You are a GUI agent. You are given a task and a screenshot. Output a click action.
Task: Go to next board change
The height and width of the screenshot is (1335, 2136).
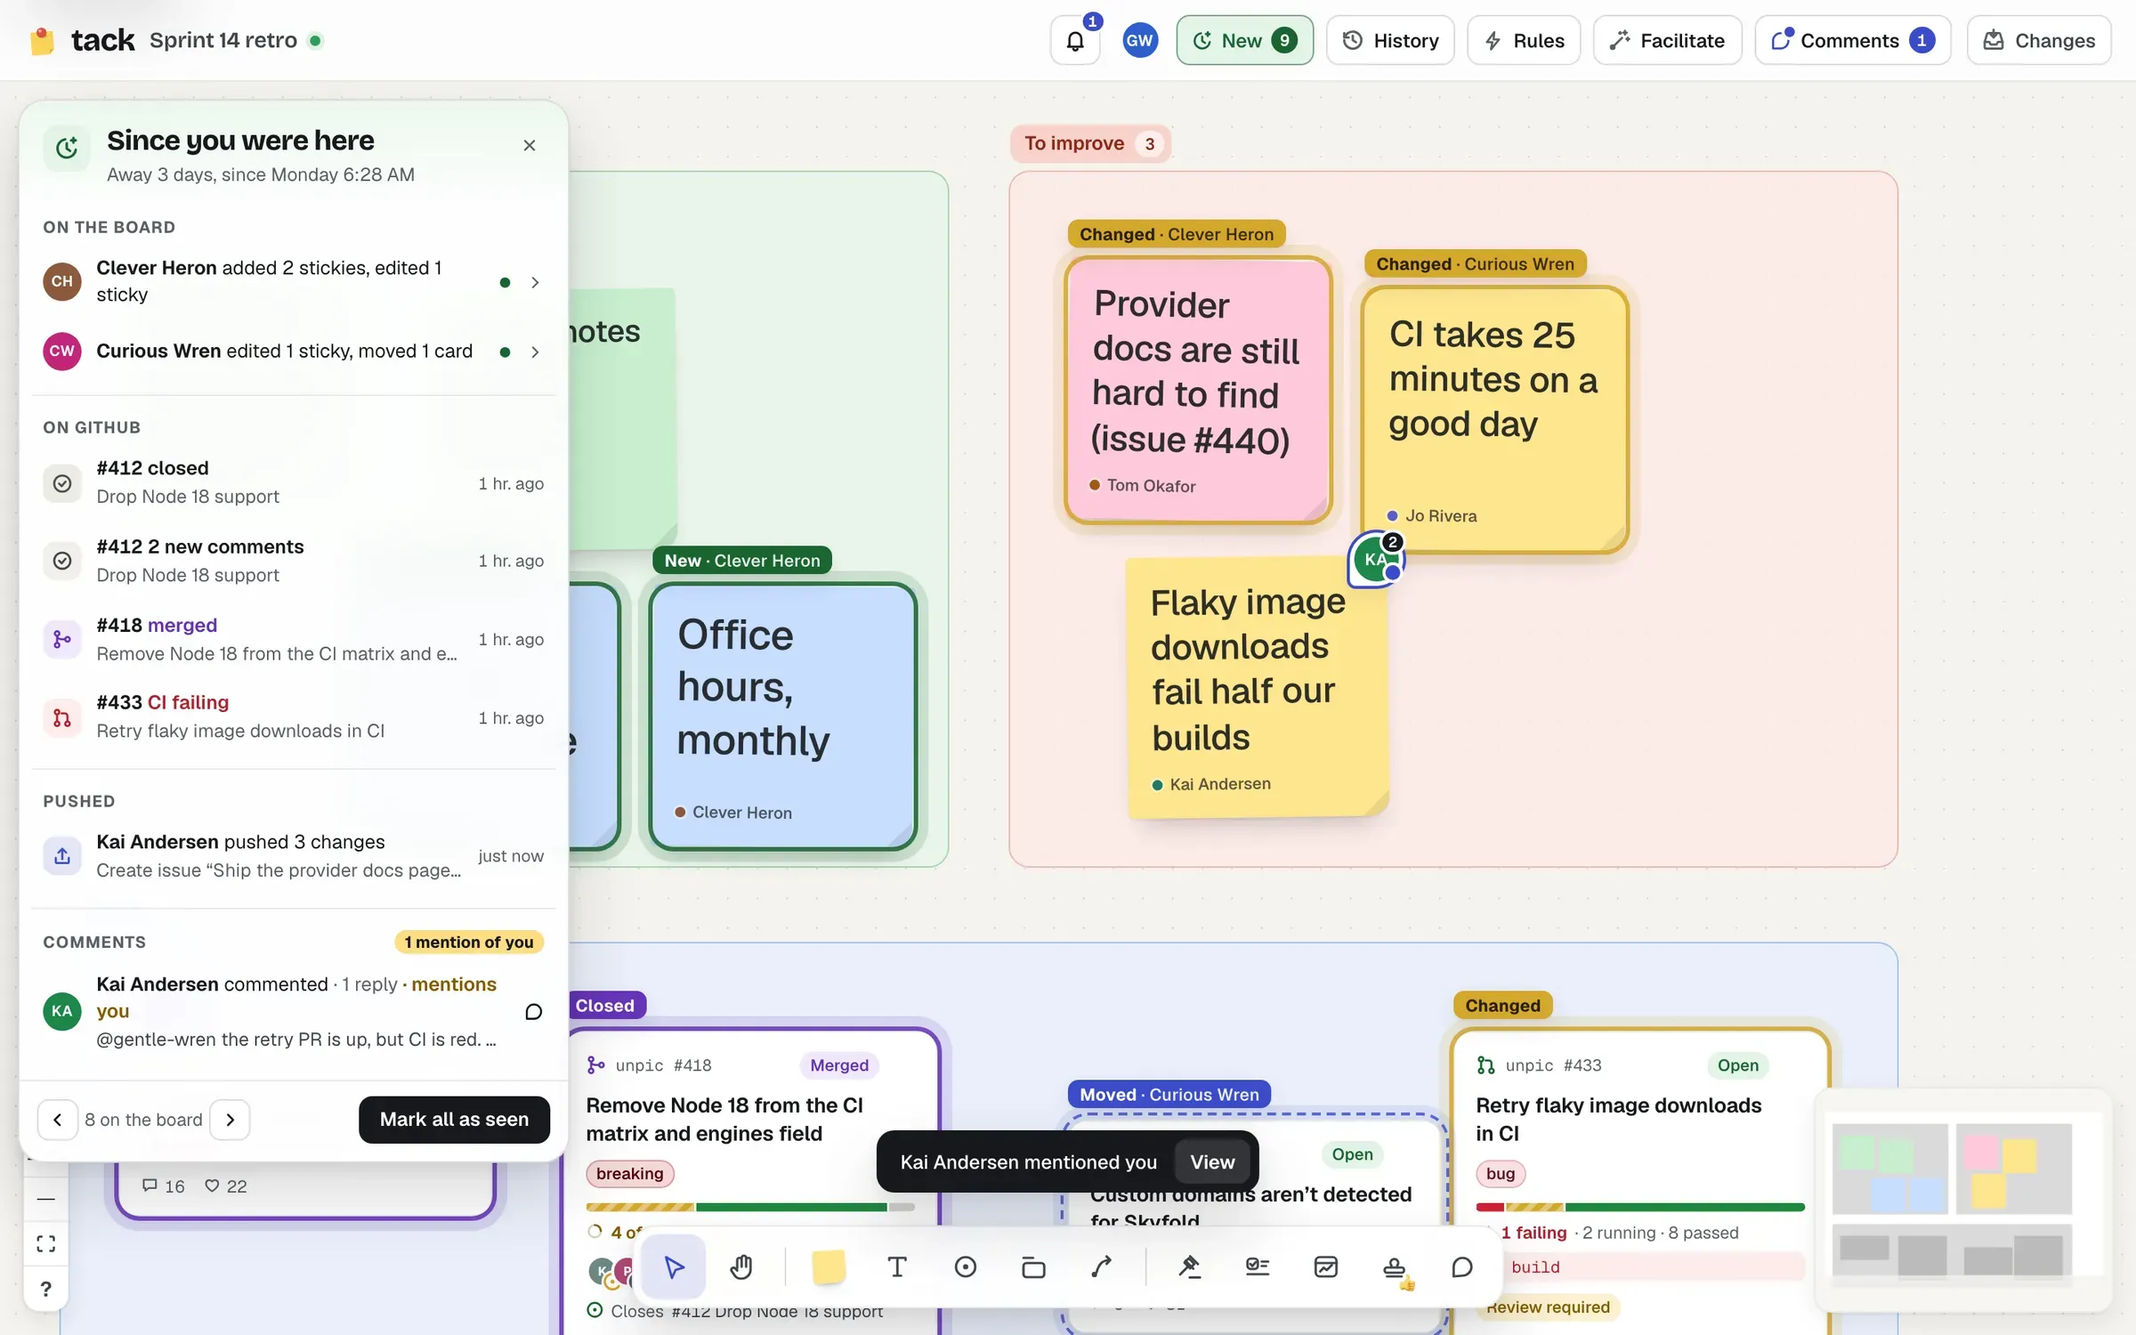coord(230,1120)
